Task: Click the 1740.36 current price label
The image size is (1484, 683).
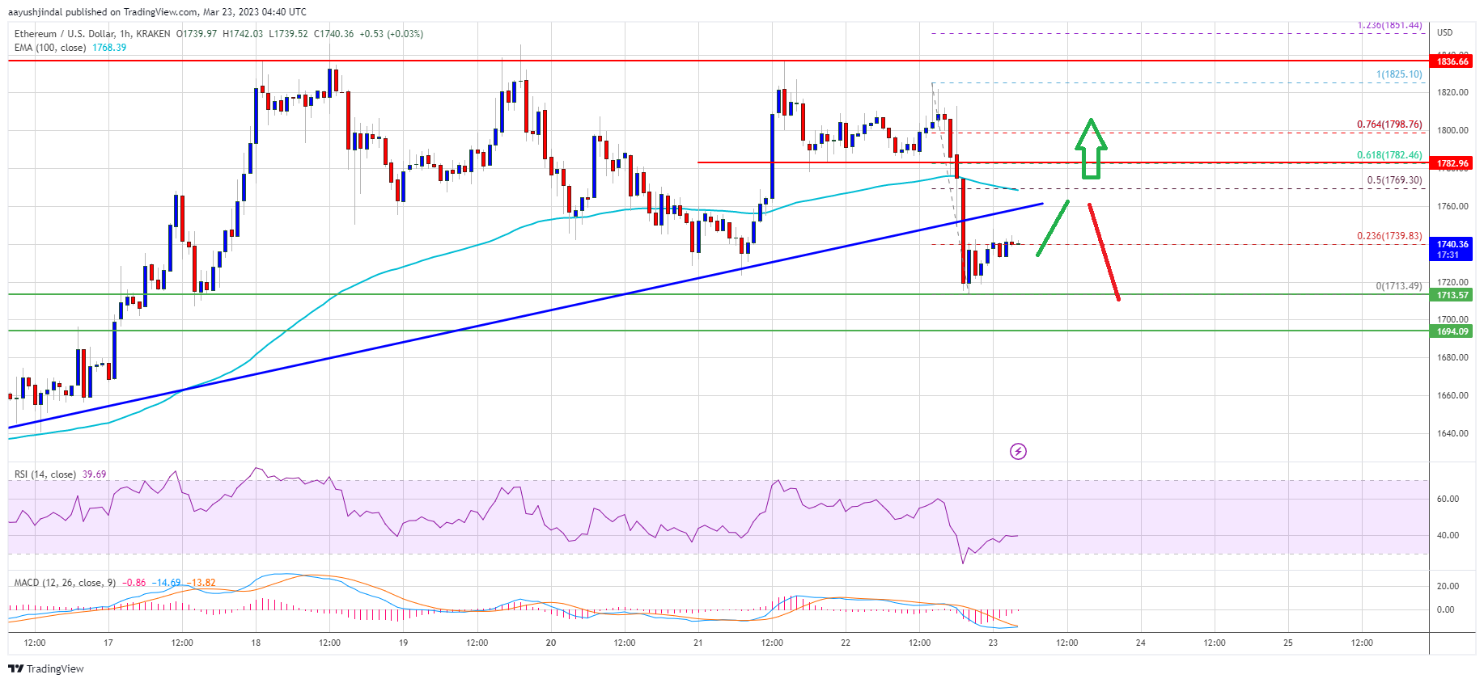Action: click(1452, 244)
